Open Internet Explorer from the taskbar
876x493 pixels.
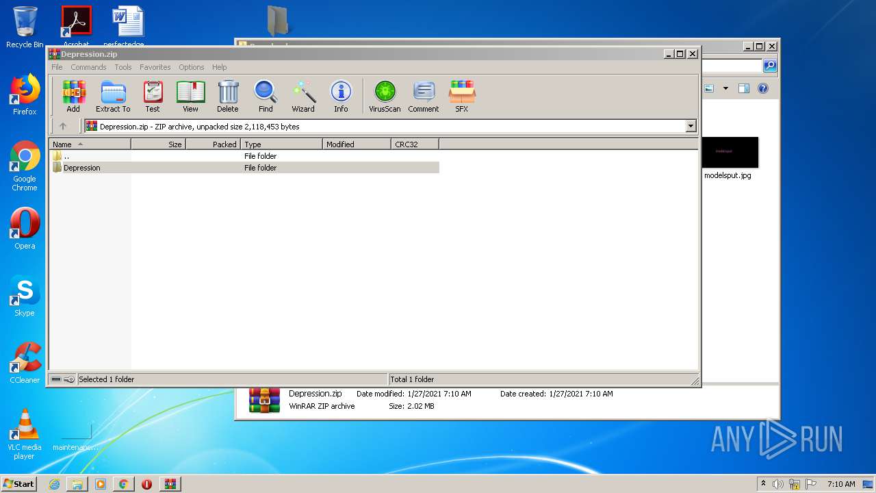54,484
